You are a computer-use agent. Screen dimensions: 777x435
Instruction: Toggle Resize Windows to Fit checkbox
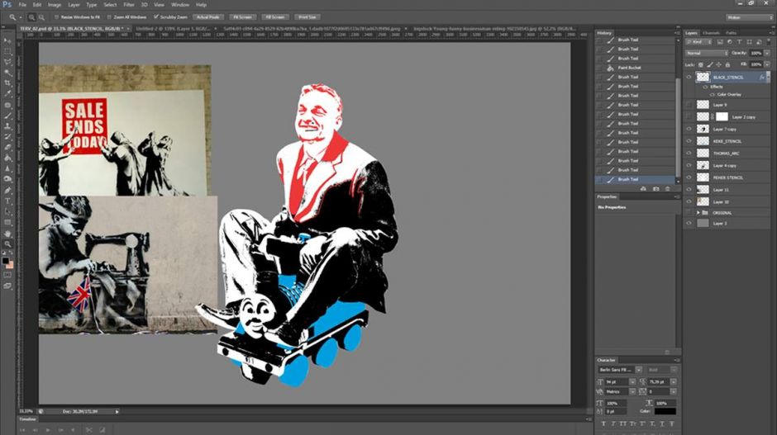(56, 17)
